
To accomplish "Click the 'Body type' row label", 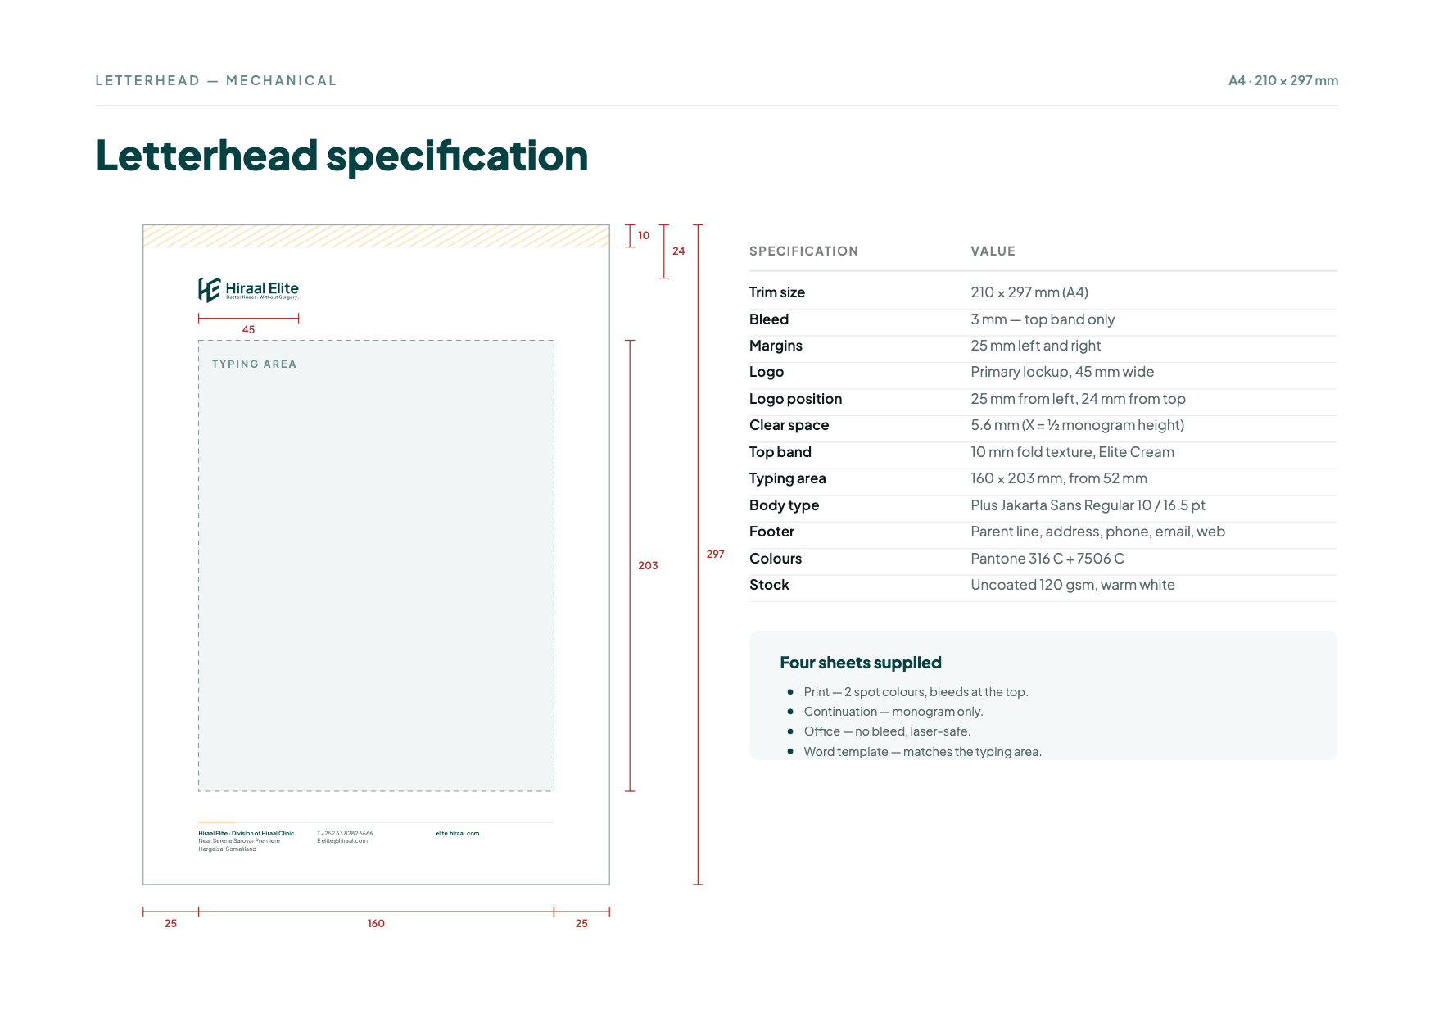I will point(784,505).
